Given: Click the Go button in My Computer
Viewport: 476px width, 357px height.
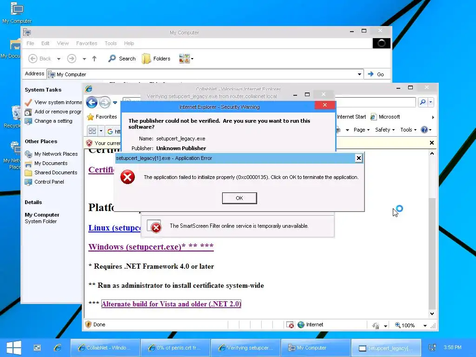Looking at the screenshot, I should [376, 74].
